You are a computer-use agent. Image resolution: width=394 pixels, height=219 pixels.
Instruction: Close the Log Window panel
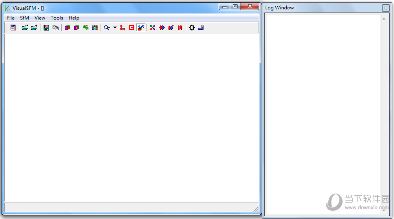[x=386, y=8]
